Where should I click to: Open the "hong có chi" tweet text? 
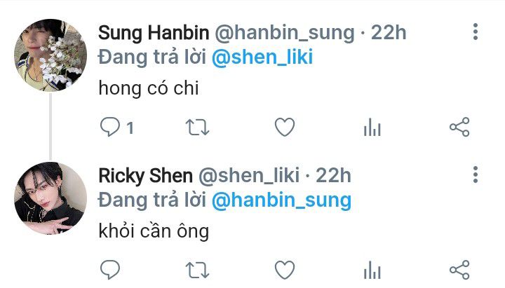(149, 88)
